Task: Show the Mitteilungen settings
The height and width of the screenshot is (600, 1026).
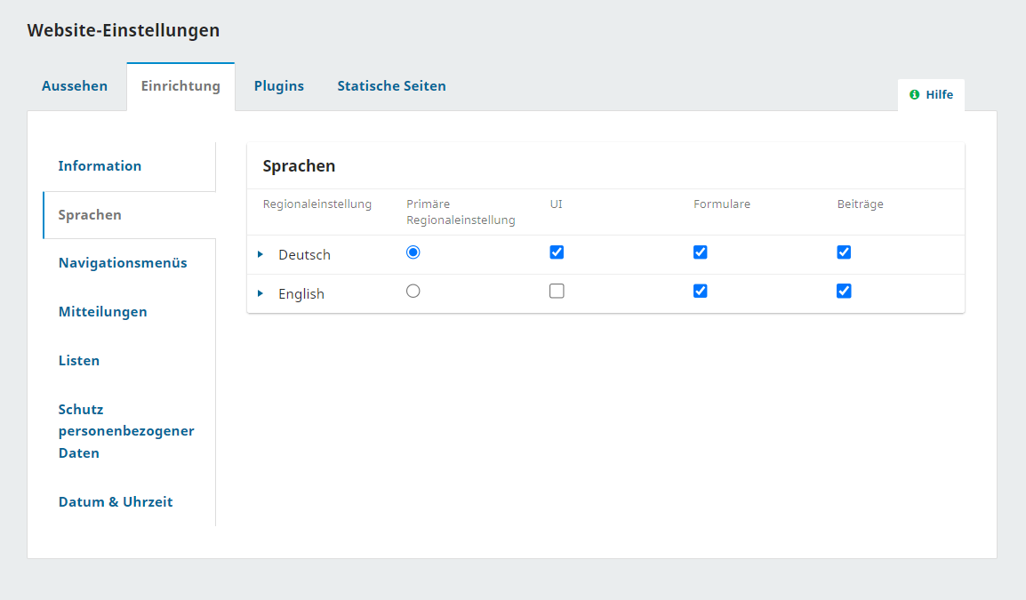Action: pos(102,312)
